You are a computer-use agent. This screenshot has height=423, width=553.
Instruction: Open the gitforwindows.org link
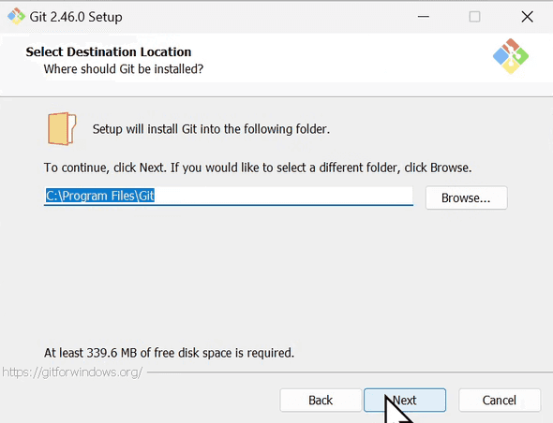72,372
